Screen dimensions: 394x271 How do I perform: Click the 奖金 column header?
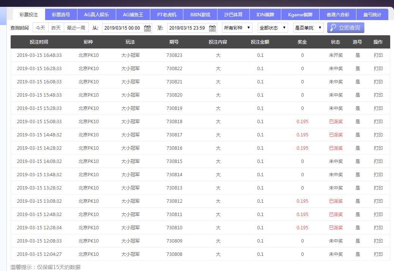(302, 42)
